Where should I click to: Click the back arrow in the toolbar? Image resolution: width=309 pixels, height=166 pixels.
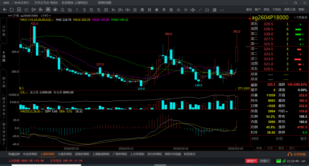[5, 10]
